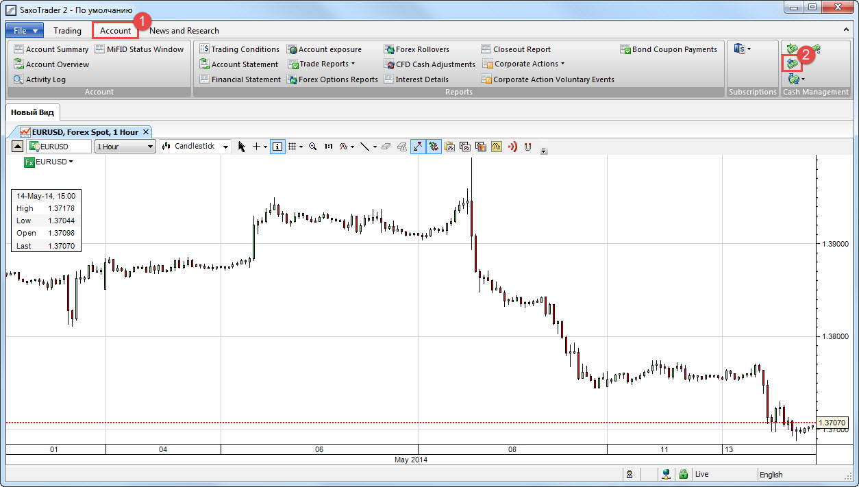Toggle the highlighted trade markers button next to auto-scale
The image size is (859, 487).
point(433,146)
